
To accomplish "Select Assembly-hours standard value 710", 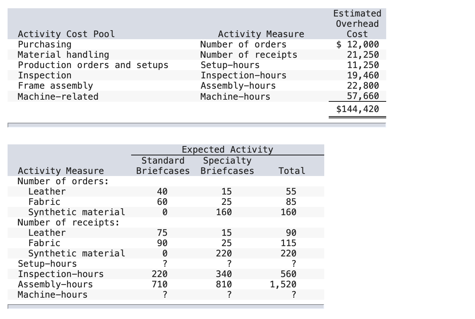I will (x=160, y=284).
